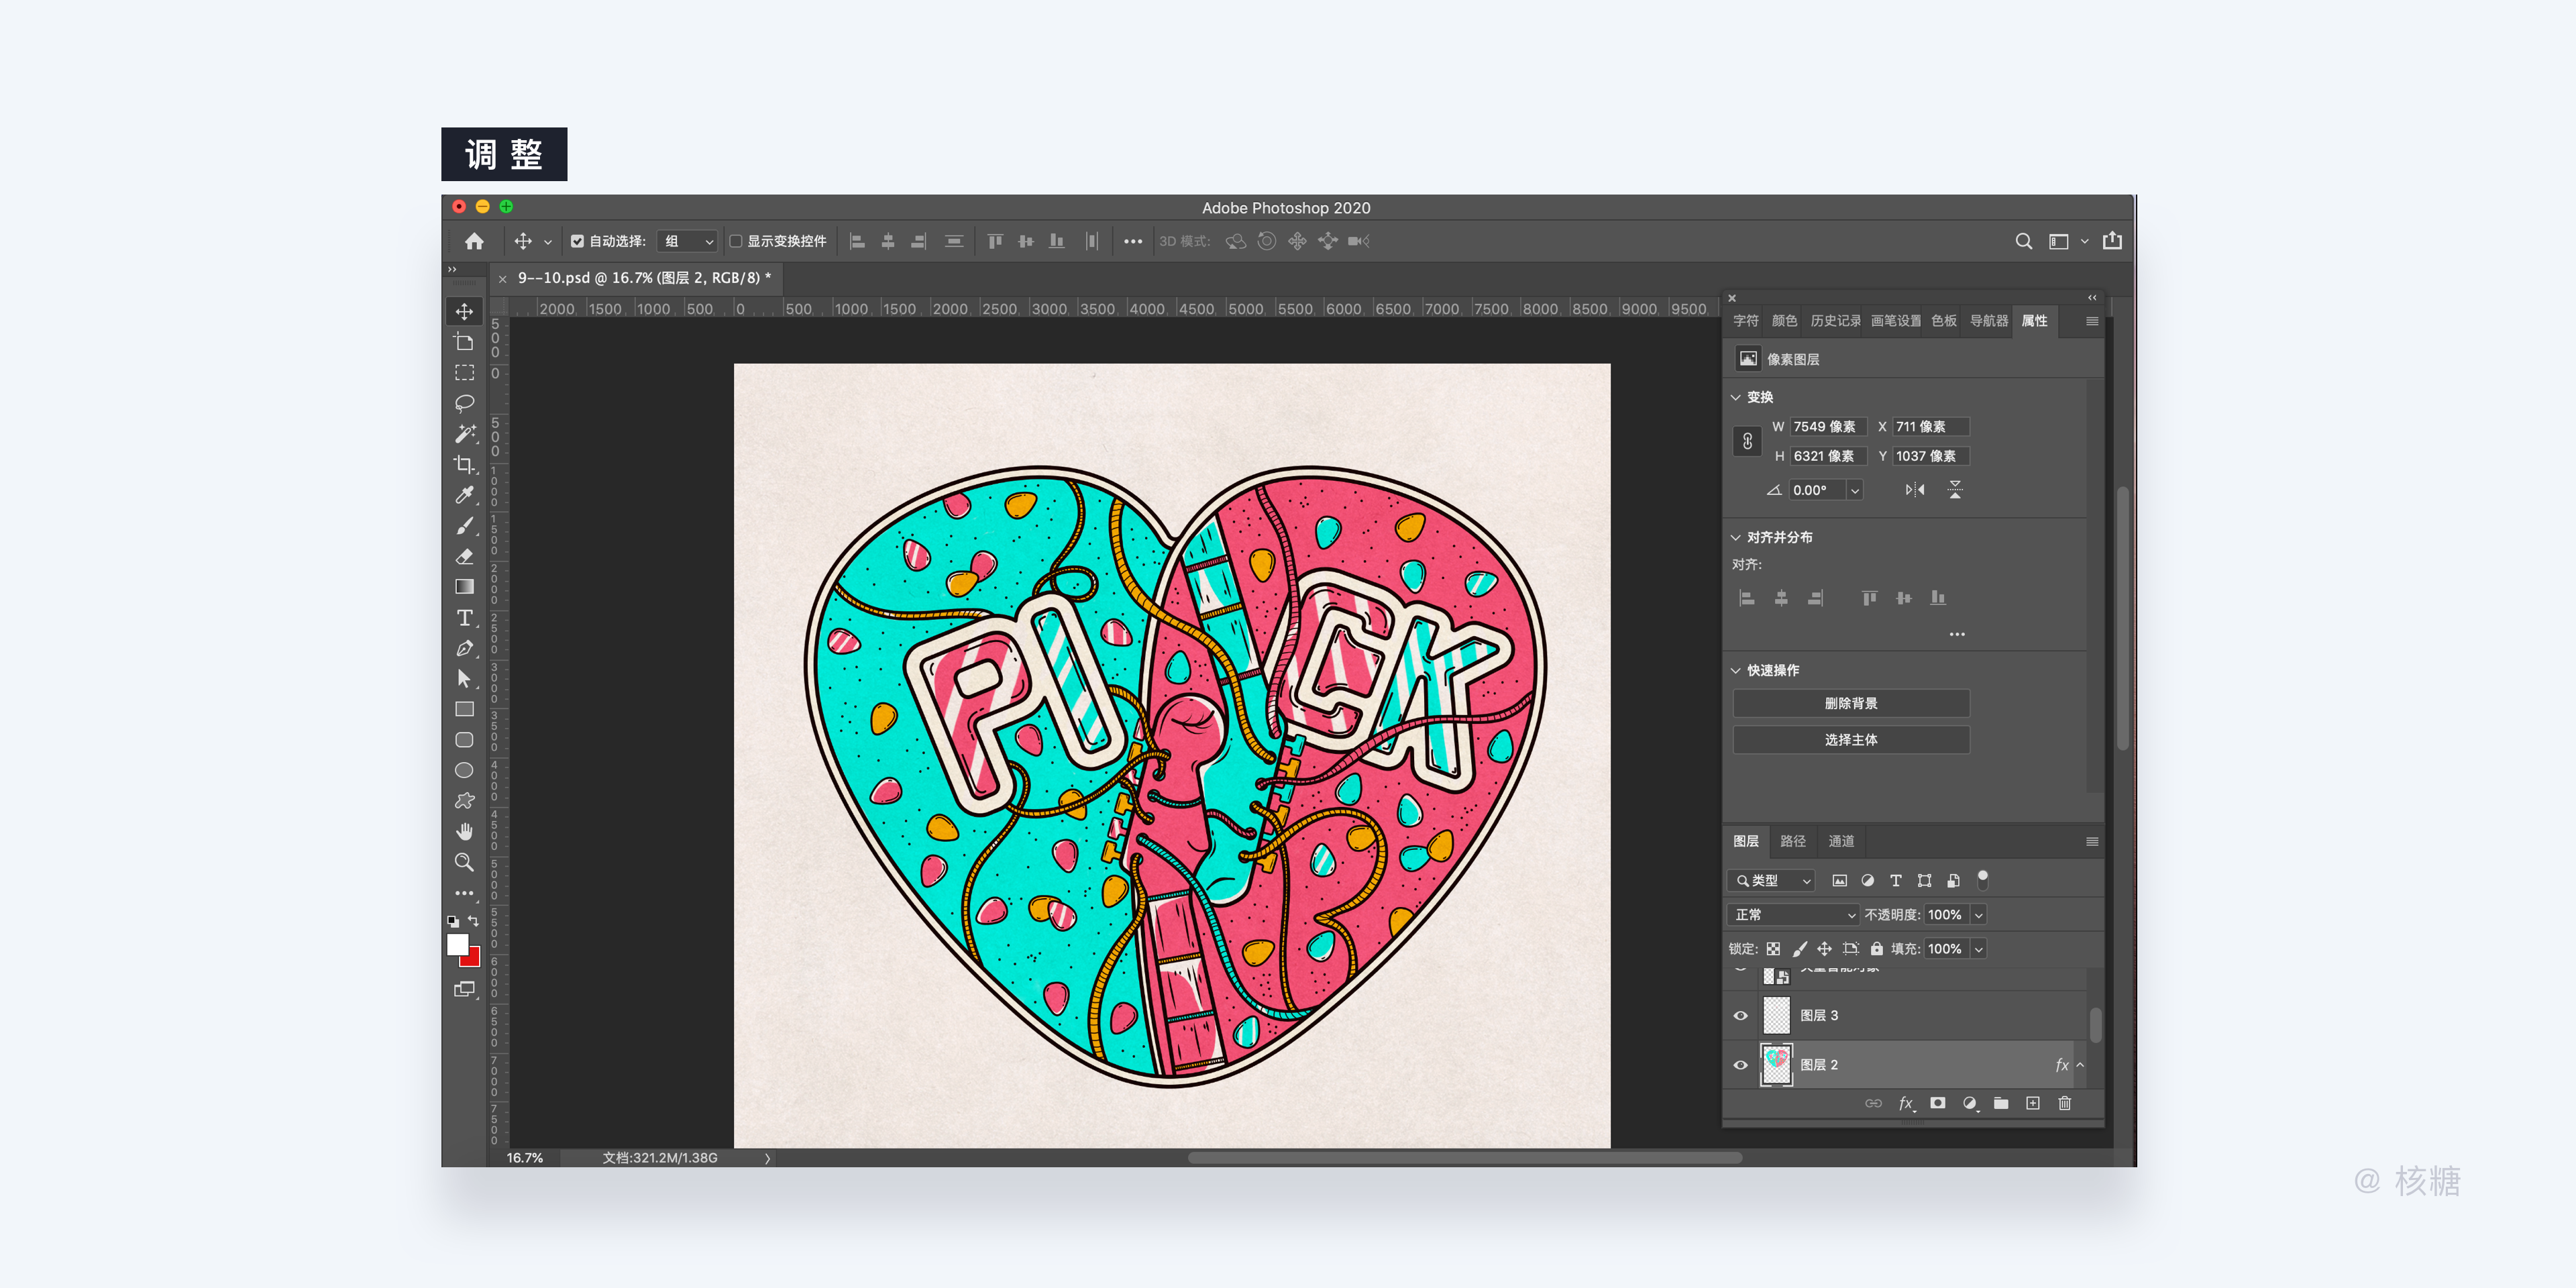The image size is (2576, 1288).
Task: Select the Horizontal Type tool
Action: pos(464,617)
